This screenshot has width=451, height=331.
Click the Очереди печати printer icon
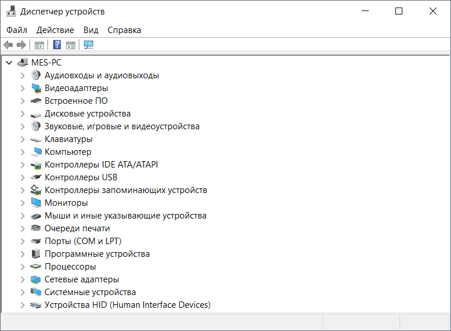click(36, 228)
